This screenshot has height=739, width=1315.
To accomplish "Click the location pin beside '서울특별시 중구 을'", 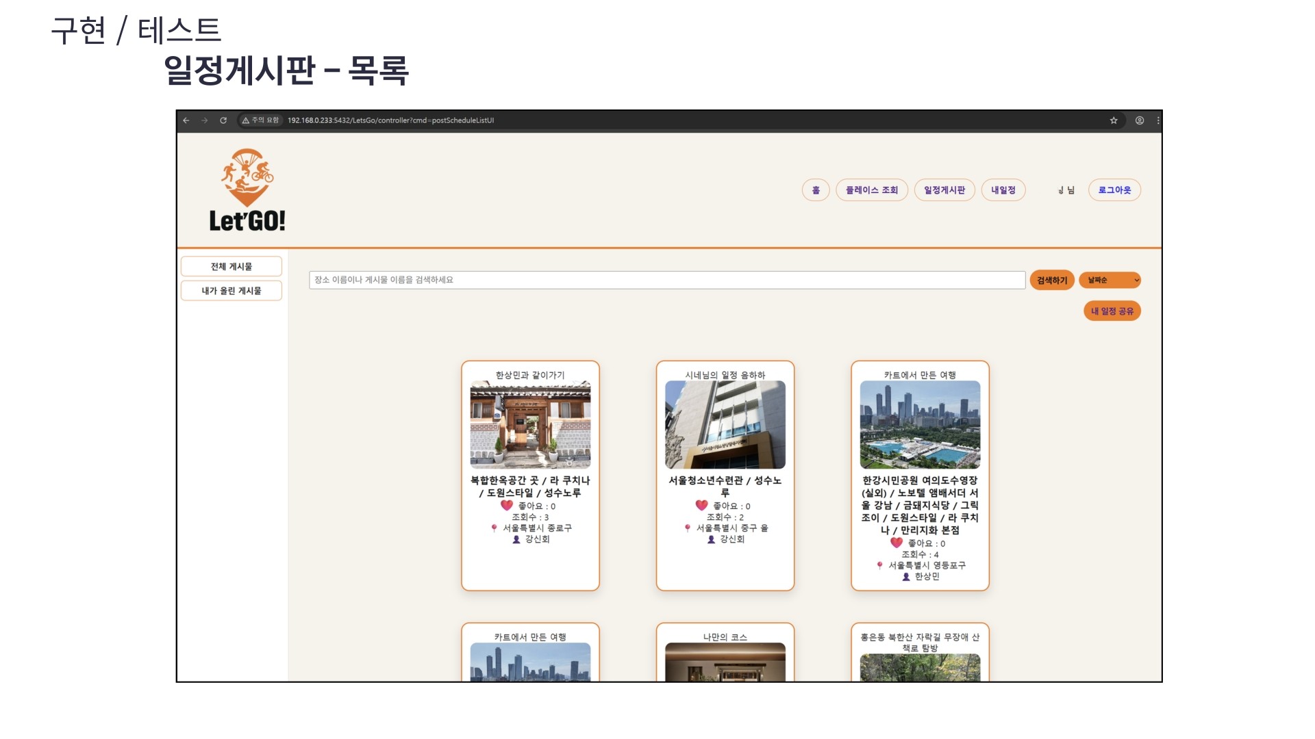I will tap(688, 528).
